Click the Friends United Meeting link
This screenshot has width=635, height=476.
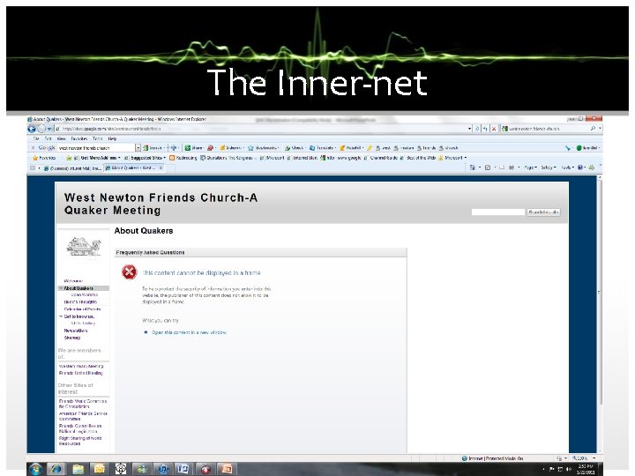pyautogui.click(x=81, y=373)
